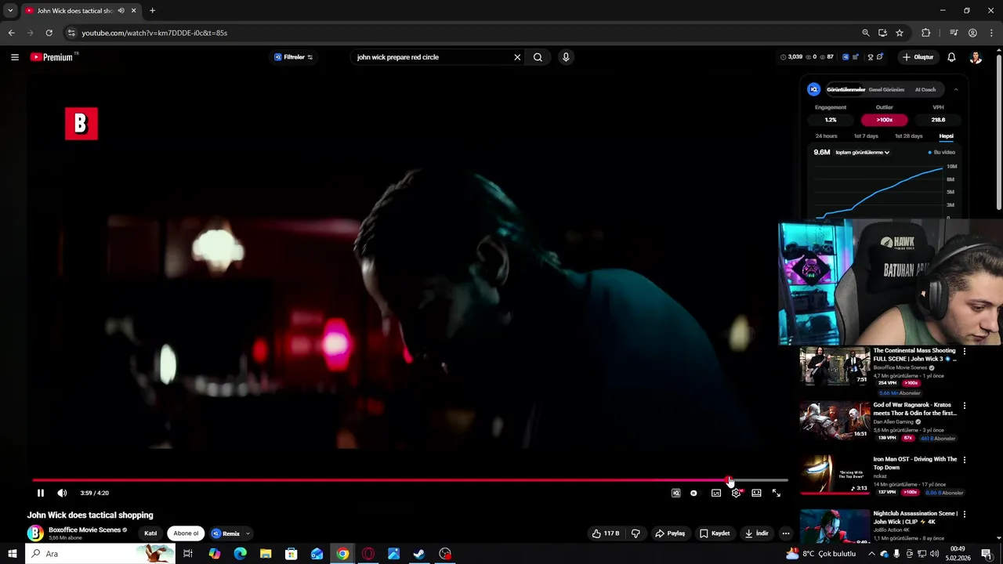Click the Remix button
The image size is (1003, 564).
pyautogui.click(x=226, y=533)
